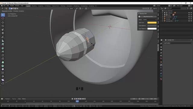Open the pivot point dropdown
Image resolution: width=193 pixels, height=109 pixels.
[x=77, y=8]
